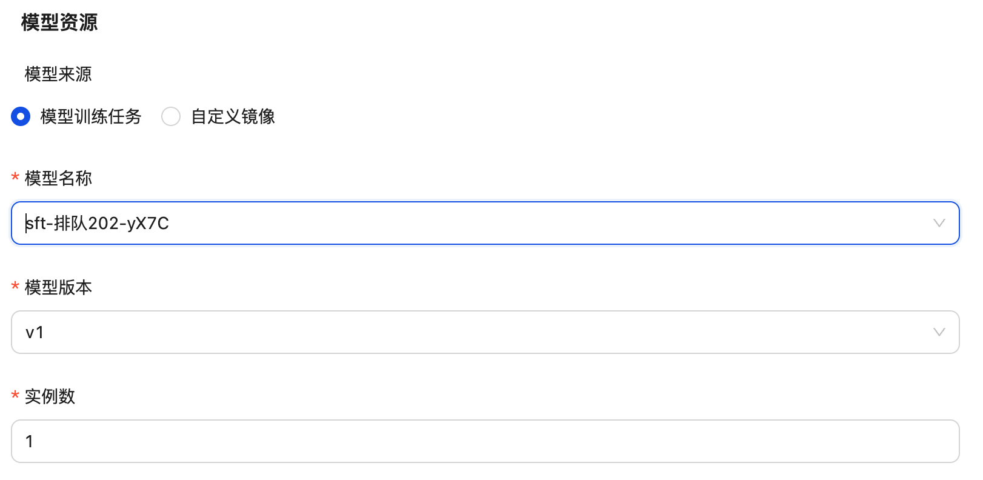The width and height of the screenshot is (983, 480).
Task: Open the 模型版本 combo box
Action: [x=485, y=332]
